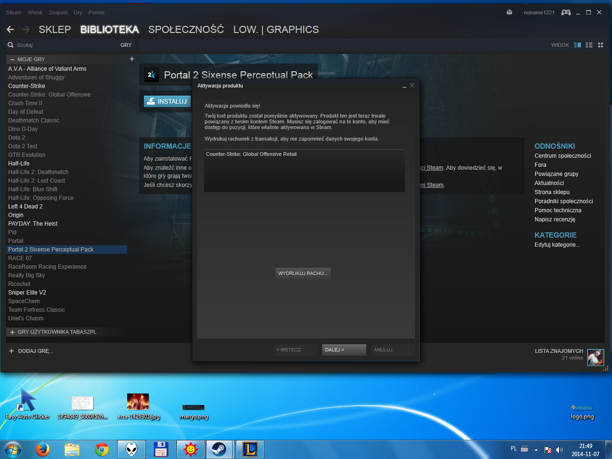Viewport: 612px width, 459px height.
Task: Select the logo.png desktop file
Action: 582,412
